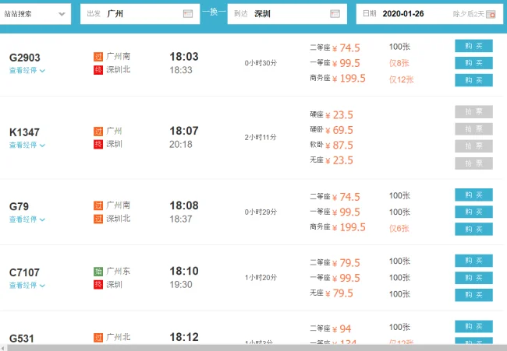This screenshot has height=351, width=507.
Task: Click the red 终 icon beside 深圳 for C7107
Action: [x=98, y=285]
